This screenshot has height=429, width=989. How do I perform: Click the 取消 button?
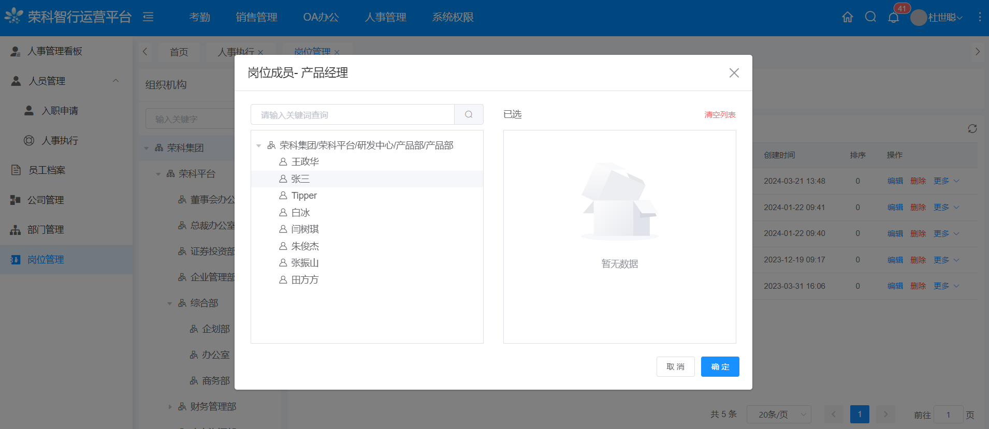point(675,367)
